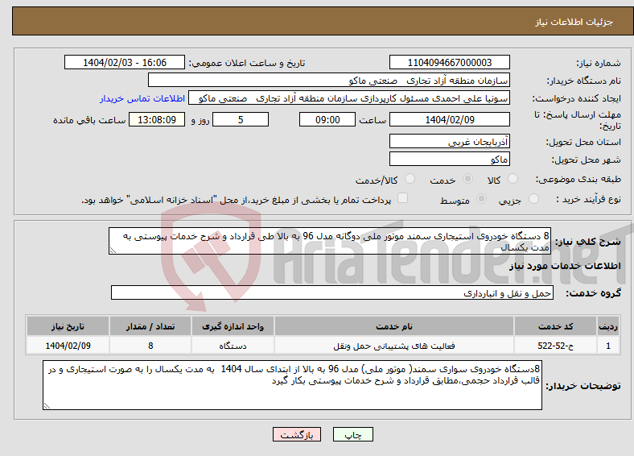Viewport: 634px width, 456px height.
Task: Click the remaining time field 13:08:09
Action: (157, 119)
